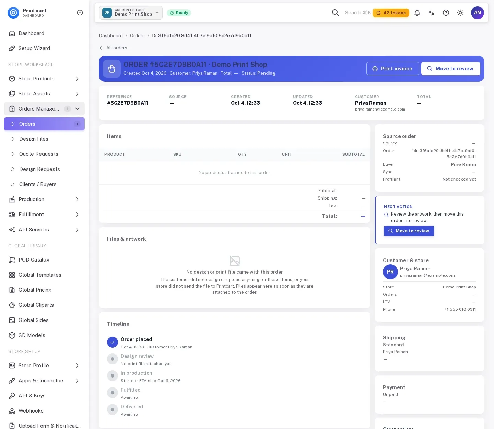The height and width of the screenshot is (429, 494).
Task: Open search with the magnifier icon
Action: click(336, 13)
